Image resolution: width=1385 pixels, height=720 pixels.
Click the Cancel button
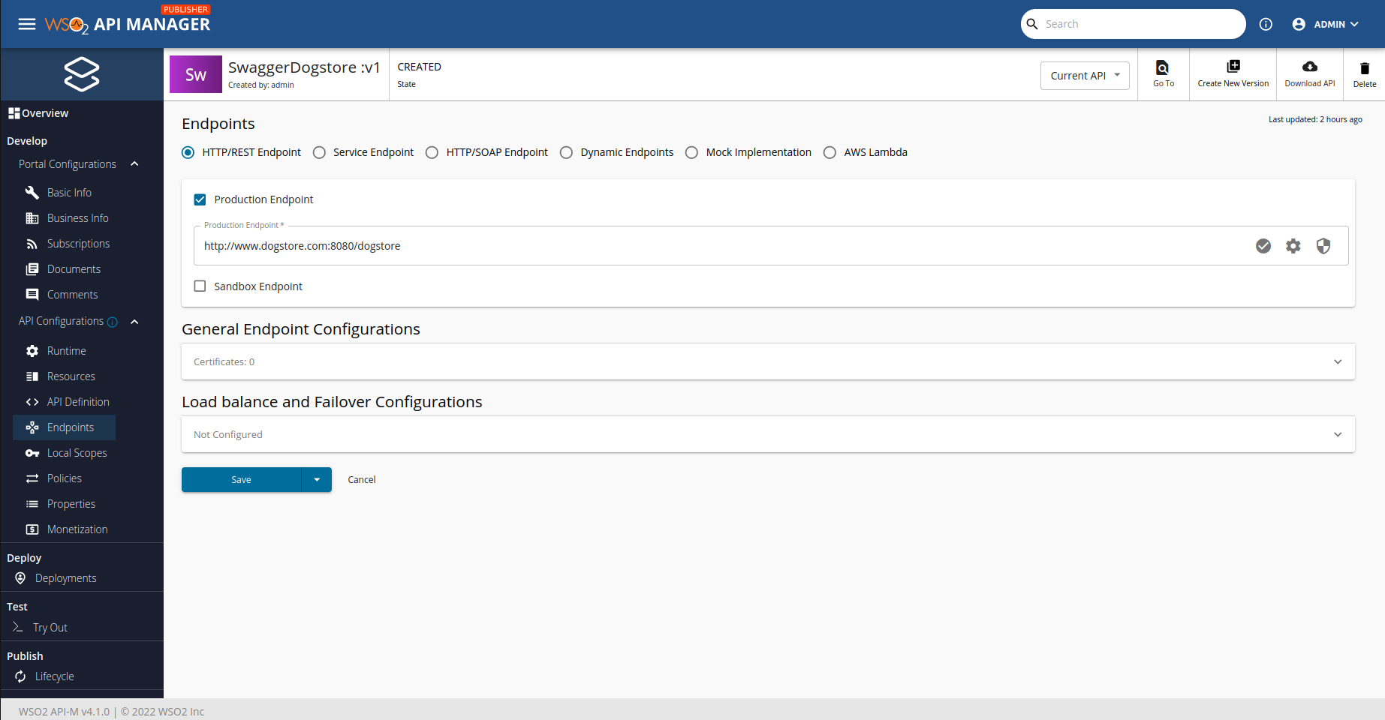pos(362,480)
